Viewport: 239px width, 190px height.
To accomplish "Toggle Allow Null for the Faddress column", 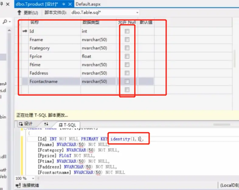I will point(127,73).
